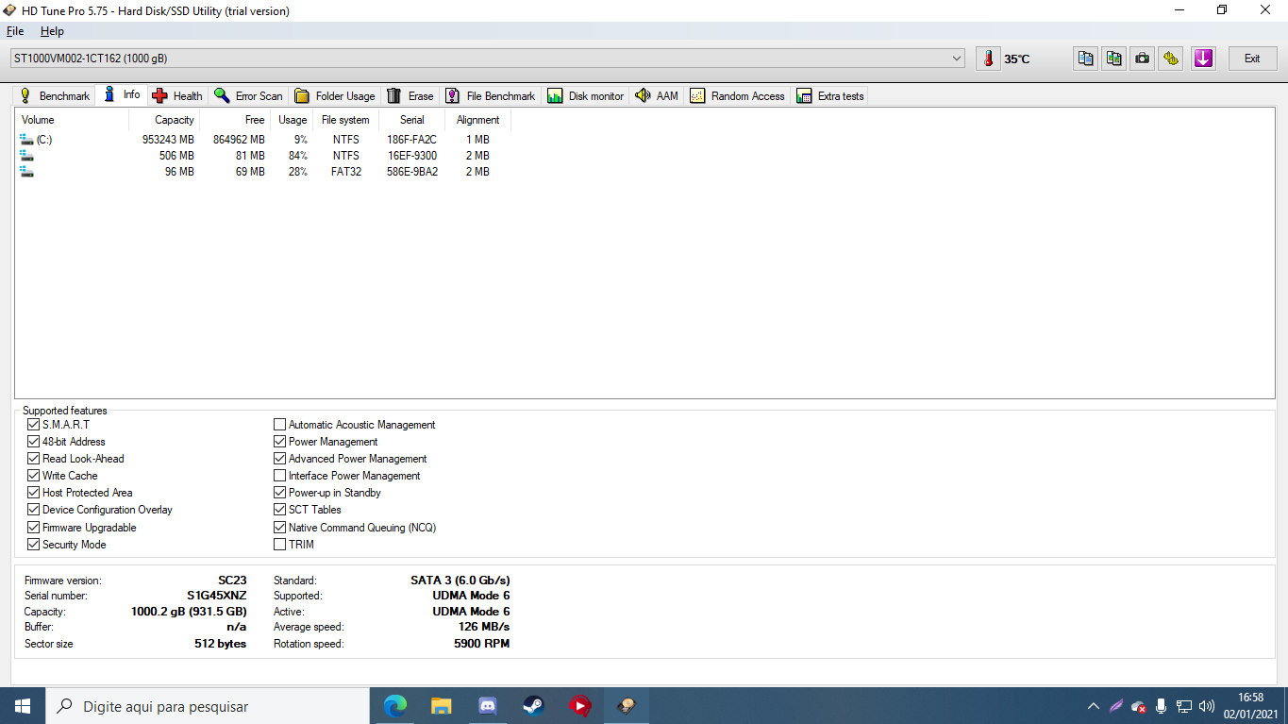The width and height of the screenshot is (1288, 724).
Task: Toggle Interface Power Management checkbox
Action: click(279, 476)
